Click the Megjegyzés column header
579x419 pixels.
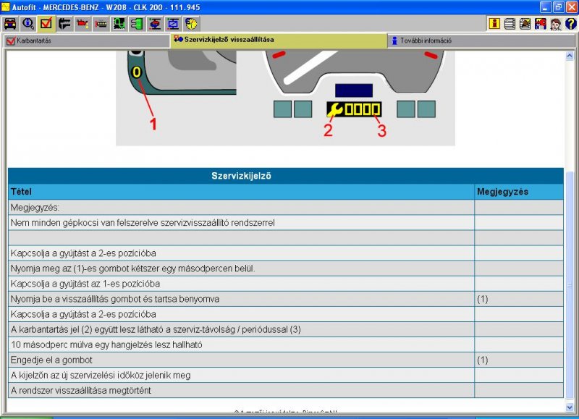[x=519, y=192]
